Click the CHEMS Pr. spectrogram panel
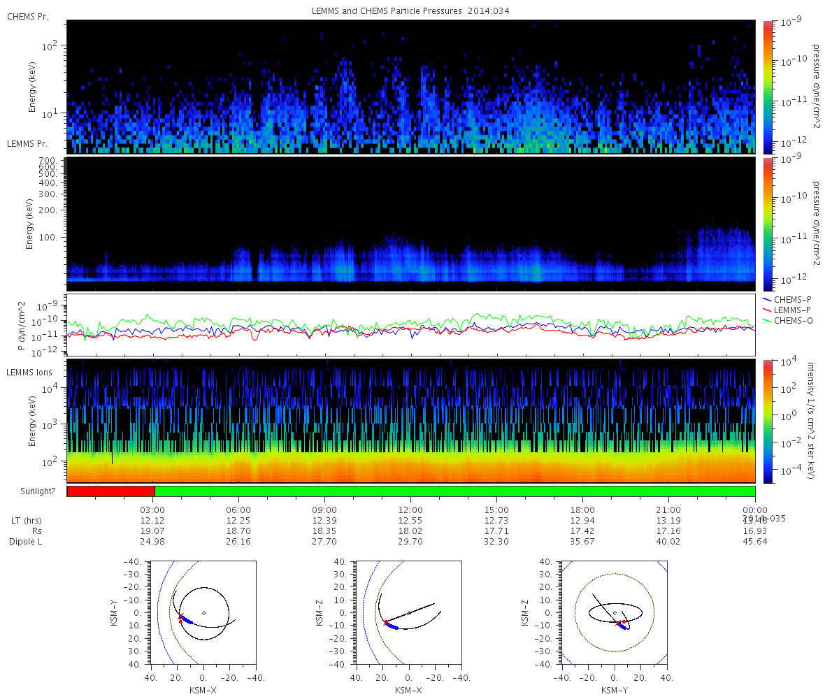The image size is (839, 699). (x=411, y=87)
